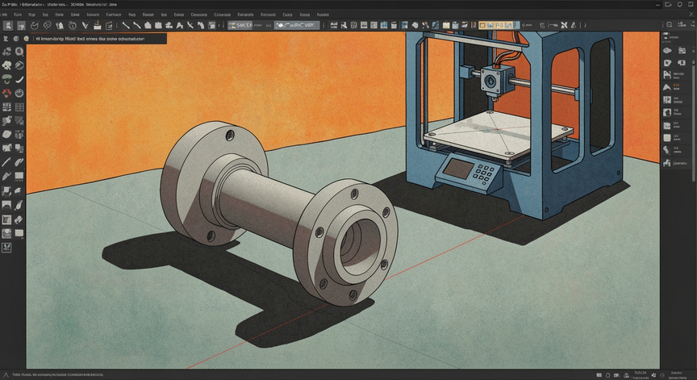The height and width of the screenshot is (380, 697).
Task: Click the floppy-disk save icon in top toolbar
Action: coord(21,26)
